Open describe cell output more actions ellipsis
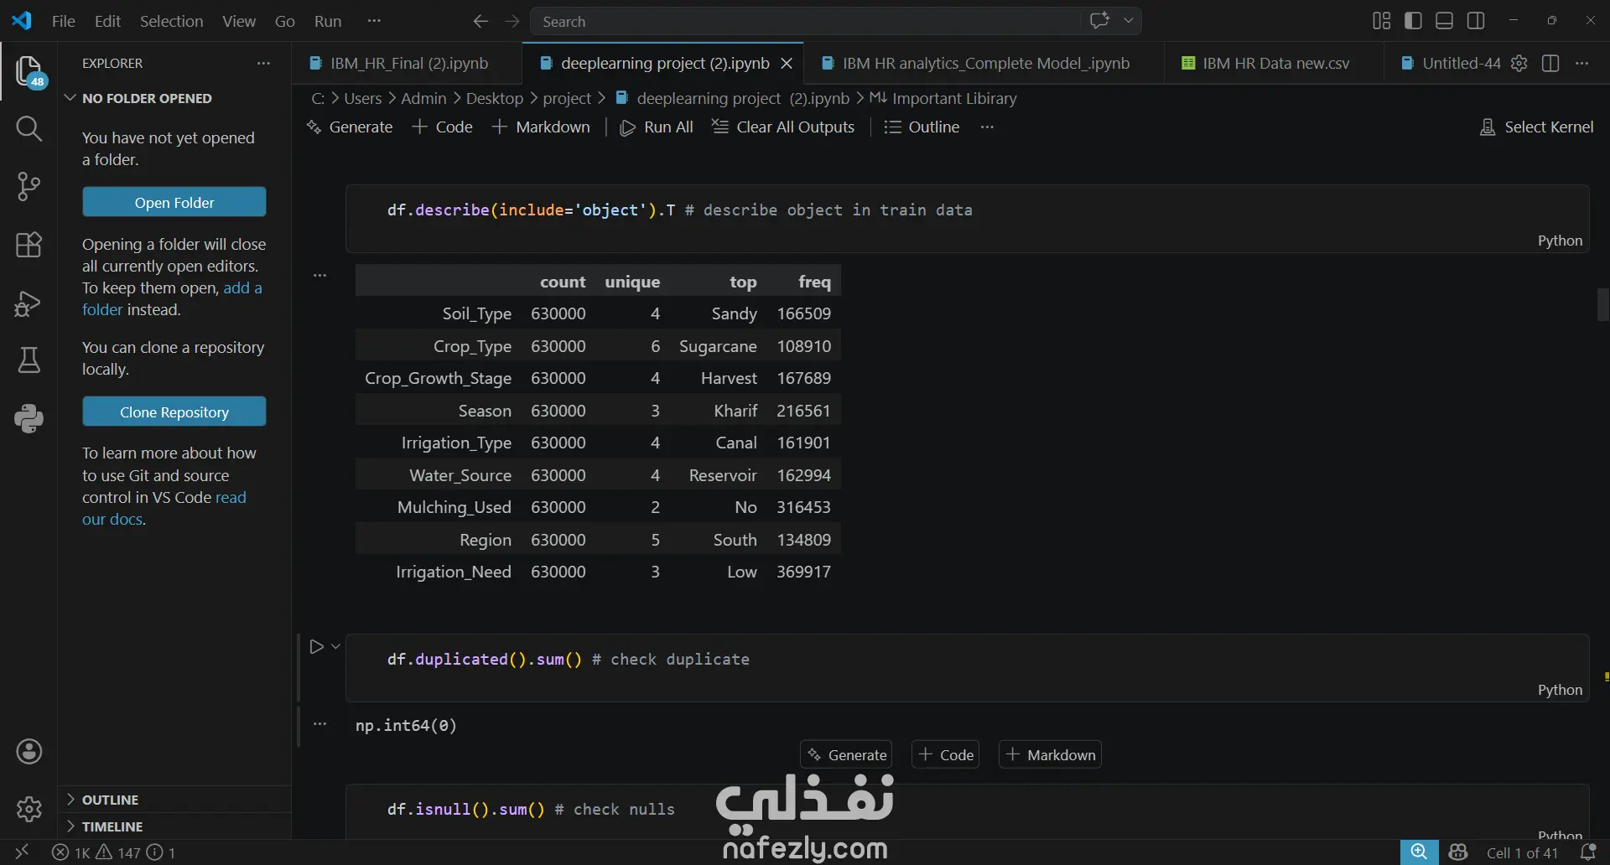 coord(319,275)
